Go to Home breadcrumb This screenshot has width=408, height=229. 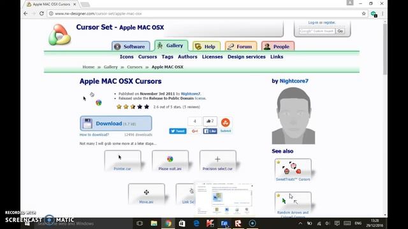(88, 67)
